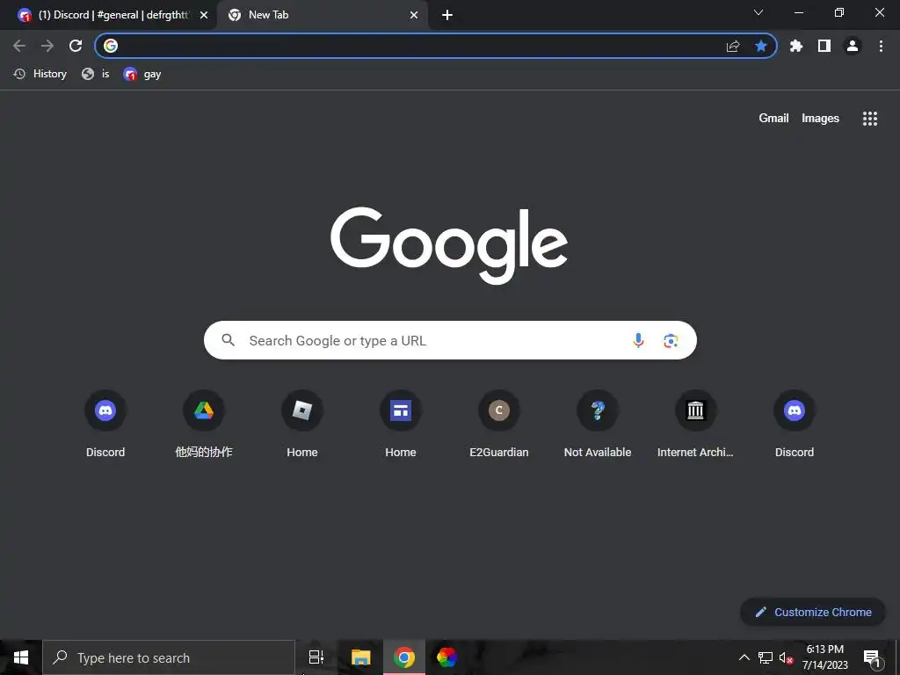
Task: Click the Windows taskbar search field
Action: 169,657
